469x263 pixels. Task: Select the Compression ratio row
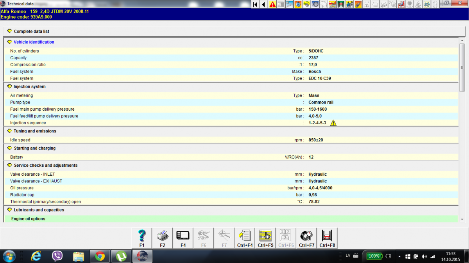pyautogui.click(x=231, y=65)
